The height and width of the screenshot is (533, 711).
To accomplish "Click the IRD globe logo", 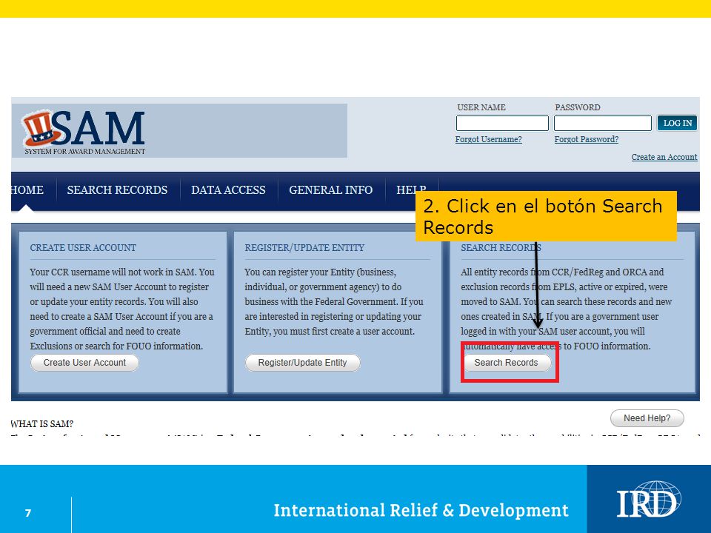I will click(x=649, y=499).
